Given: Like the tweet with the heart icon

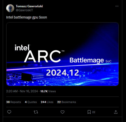Looking at the screenshot, I should pos(63,112).
